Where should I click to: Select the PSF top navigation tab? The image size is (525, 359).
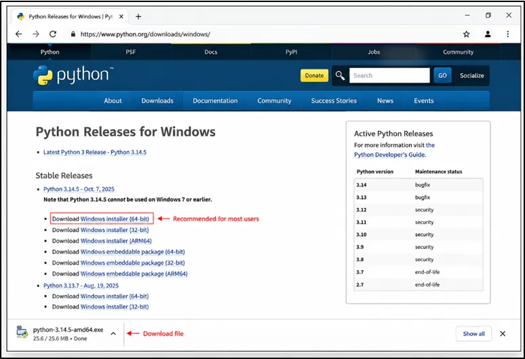coord(131,52)
